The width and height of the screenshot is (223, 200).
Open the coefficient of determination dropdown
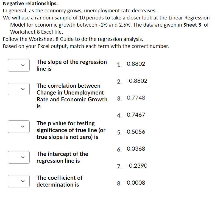[x=18, y=181]
